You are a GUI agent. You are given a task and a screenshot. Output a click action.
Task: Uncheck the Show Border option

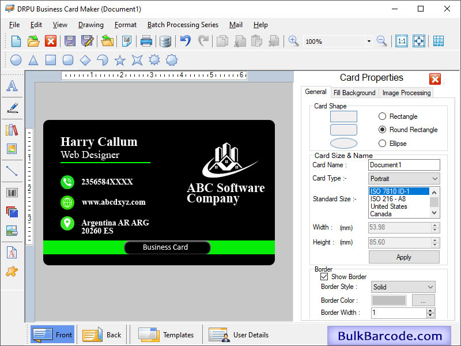tap(326, 276)
